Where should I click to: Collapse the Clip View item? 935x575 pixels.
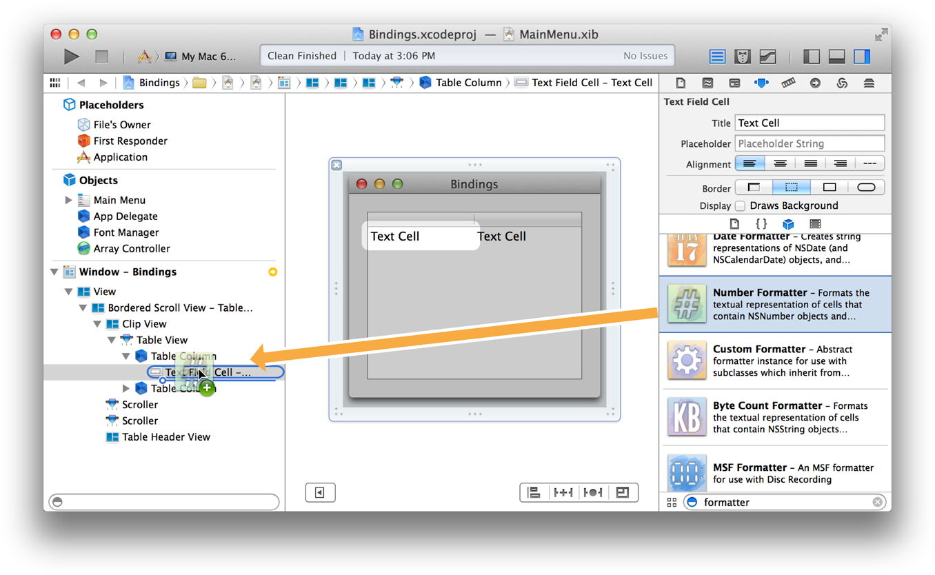click(97, 324)
